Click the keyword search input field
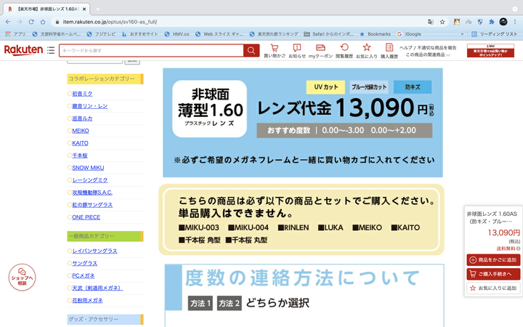 click(151, 50)
